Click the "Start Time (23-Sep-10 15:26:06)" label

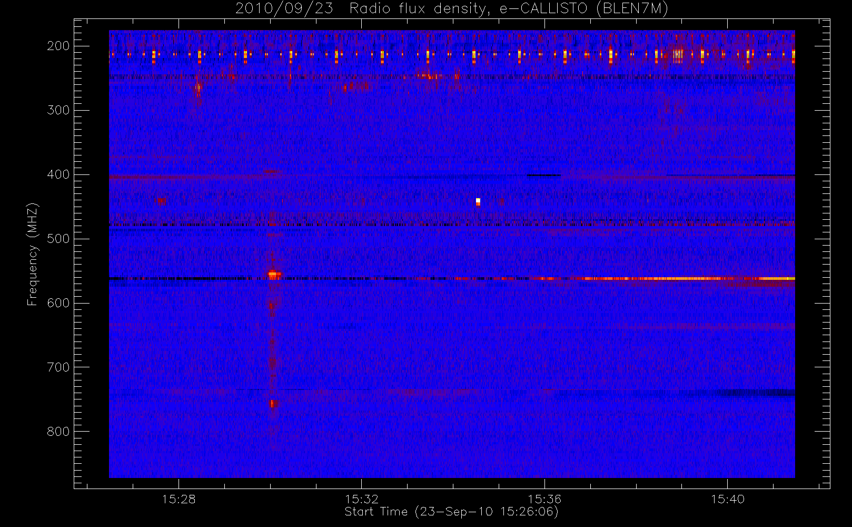pos(451,512)
